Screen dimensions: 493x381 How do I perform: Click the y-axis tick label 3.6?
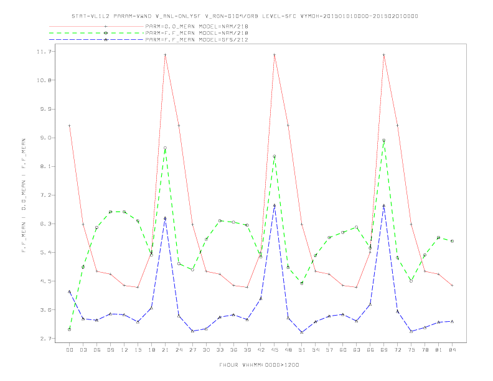pyautogui.click(x=46, y=310)
